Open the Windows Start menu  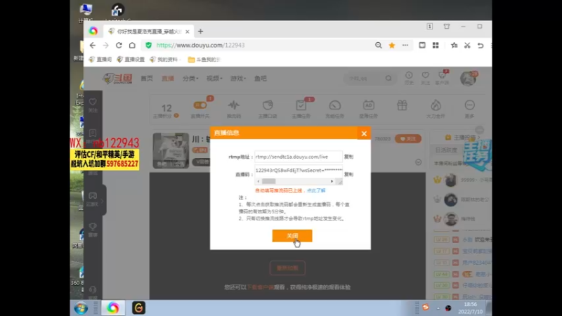(81, 308)
